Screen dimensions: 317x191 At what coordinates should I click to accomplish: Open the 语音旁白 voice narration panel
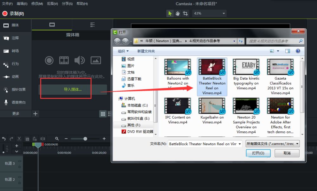click(16, 102)
